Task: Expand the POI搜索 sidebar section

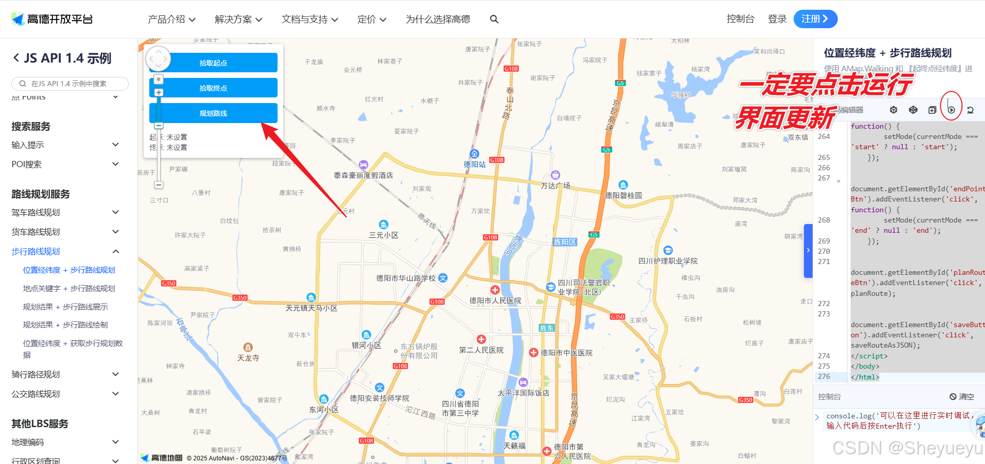Action: coord(116,164)
